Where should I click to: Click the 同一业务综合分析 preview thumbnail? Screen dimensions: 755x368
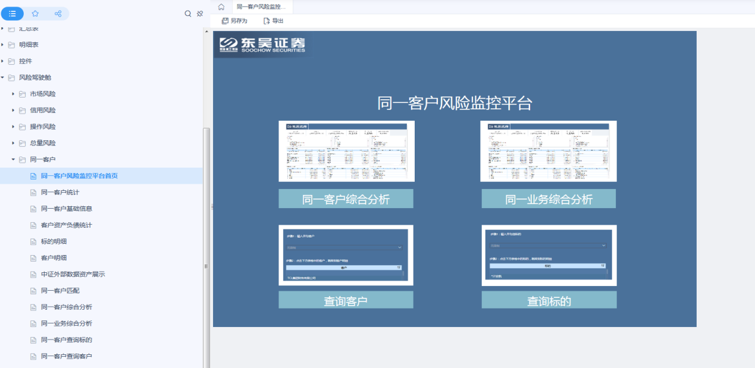(548, 151)
